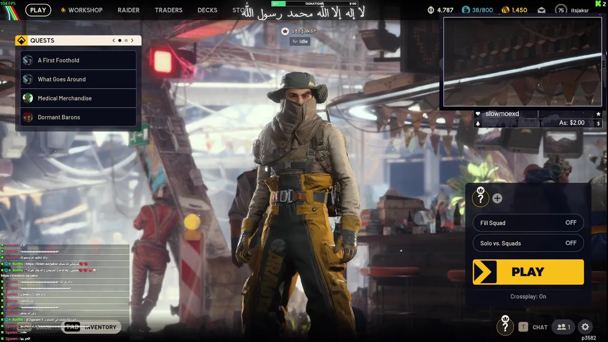Open the INVENTORY button
This screenshot has height=342, width=608.
coord(91,327)
